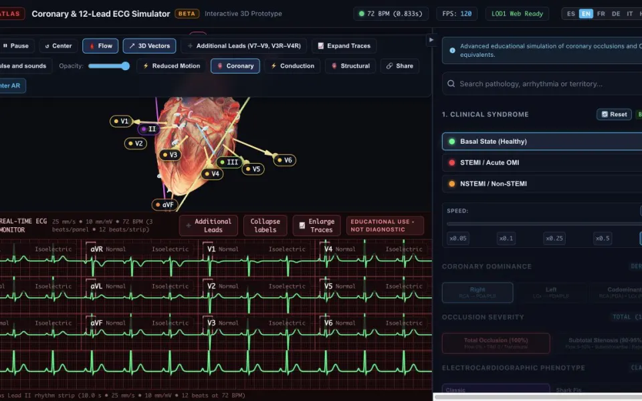Screen dimensions: 642x401
Task: Switch language to FR
Action: click(601, 13)
